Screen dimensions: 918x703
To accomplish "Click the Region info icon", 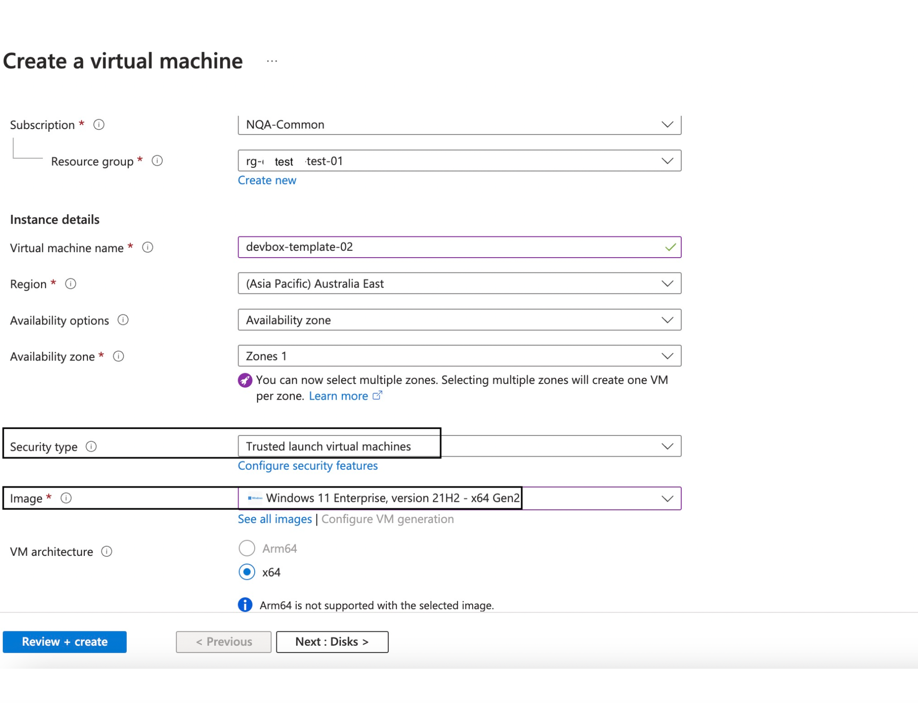I will (x=70, y=284).
